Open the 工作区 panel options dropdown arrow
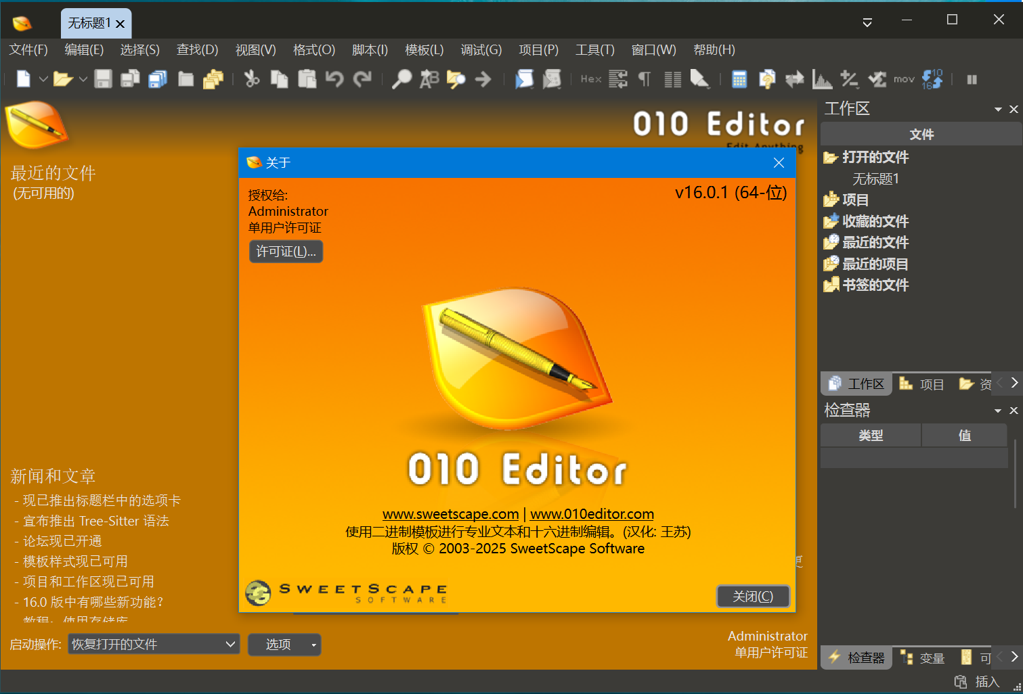The width and height of the screenshot is (1023, 694). pos(998,110)
